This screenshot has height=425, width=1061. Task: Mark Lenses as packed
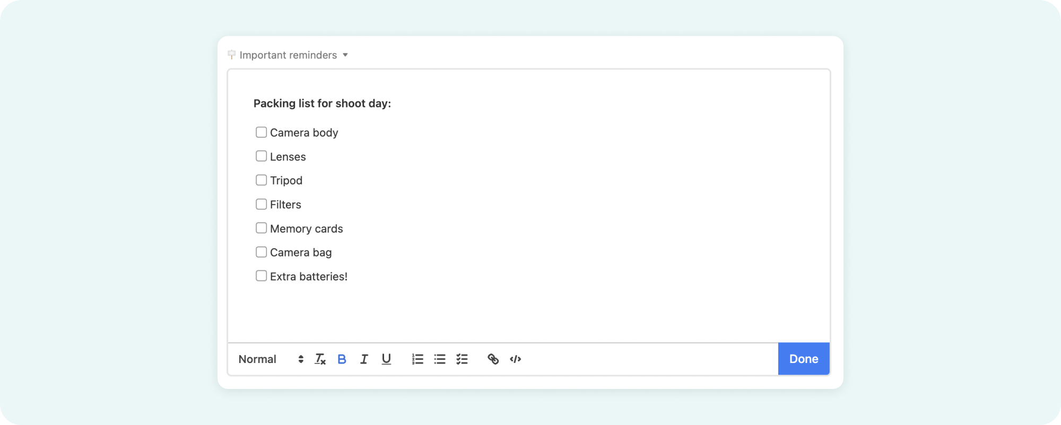click(261, 156)
